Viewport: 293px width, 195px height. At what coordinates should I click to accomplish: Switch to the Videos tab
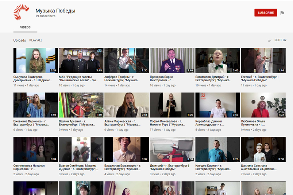[25, 27]
